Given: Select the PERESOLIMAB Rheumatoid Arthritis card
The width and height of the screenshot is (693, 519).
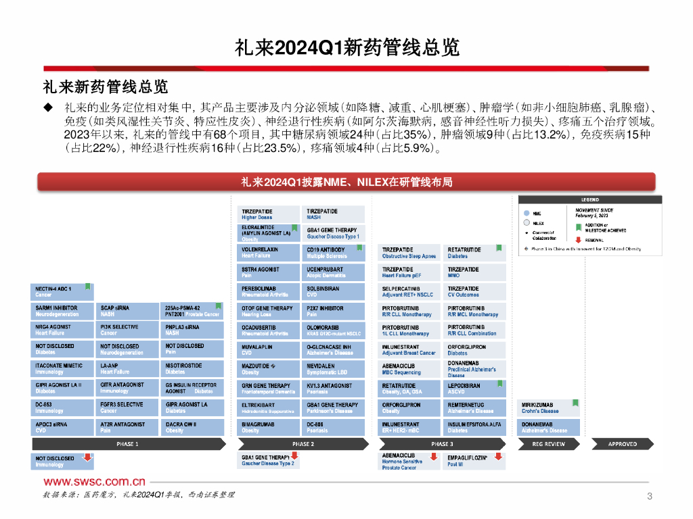Looking at the screenshot, I should coord(268,292).
